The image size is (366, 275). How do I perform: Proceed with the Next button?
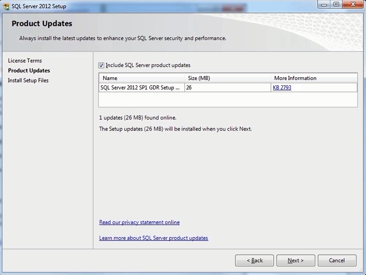(296, 260)
